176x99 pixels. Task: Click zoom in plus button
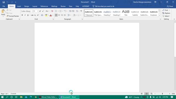pyautogui.click(x=170, y=94)
